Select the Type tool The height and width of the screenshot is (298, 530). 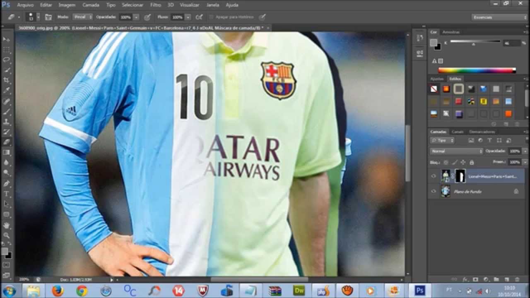point(7,194)
